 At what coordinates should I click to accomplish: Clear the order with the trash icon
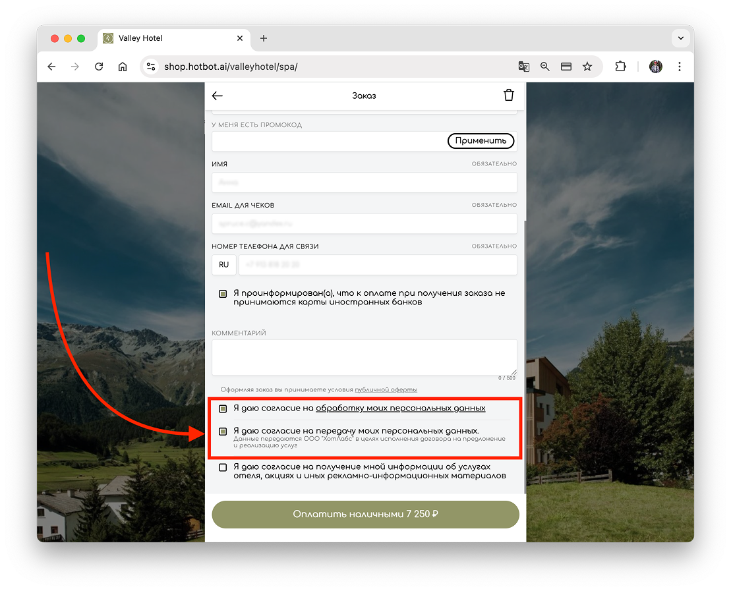(x=509, y=95)
